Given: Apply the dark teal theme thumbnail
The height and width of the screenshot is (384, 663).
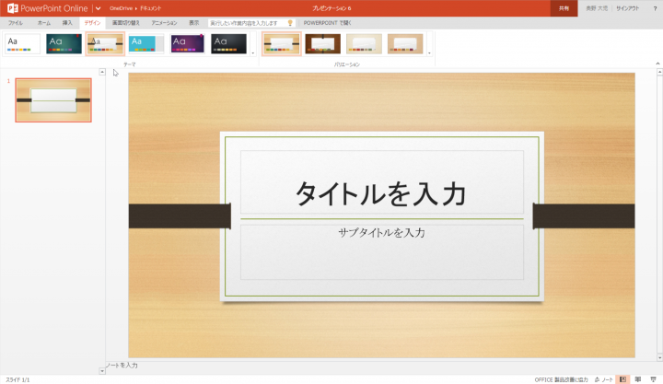Looking at the screenshot, I should click(x=64, y=44).
